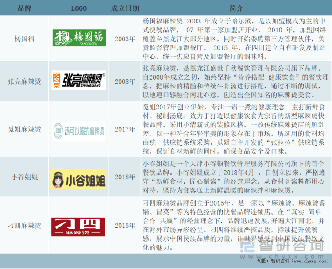
Task: Click the date cell 2003年
Action: point(125,39)
